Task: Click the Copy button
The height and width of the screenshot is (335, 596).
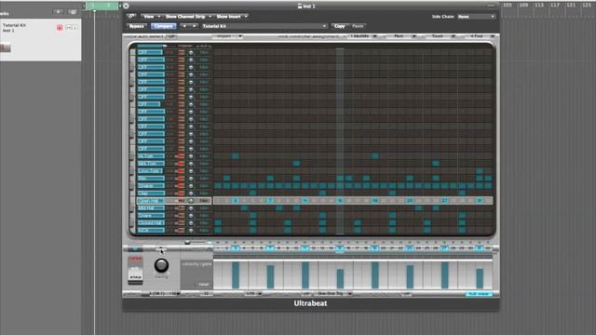Action: click(x=339, y=26)
